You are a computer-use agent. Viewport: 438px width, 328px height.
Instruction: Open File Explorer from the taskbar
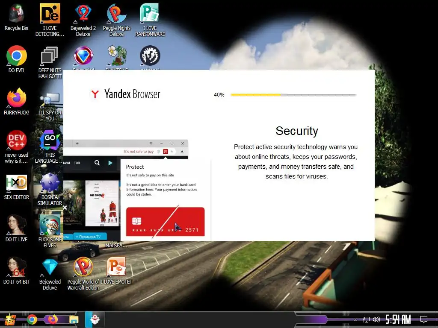[74, 319]
